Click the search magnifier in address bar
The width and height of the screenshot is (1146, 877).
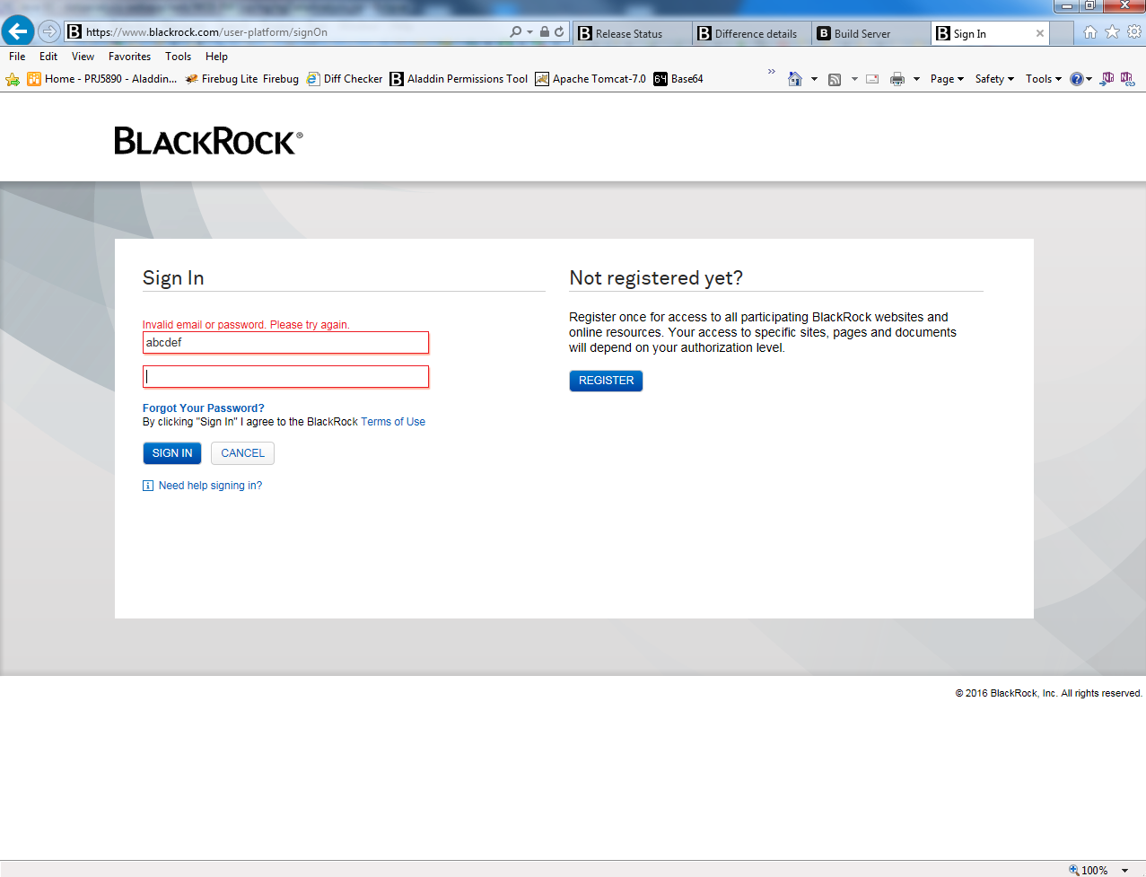516,31
